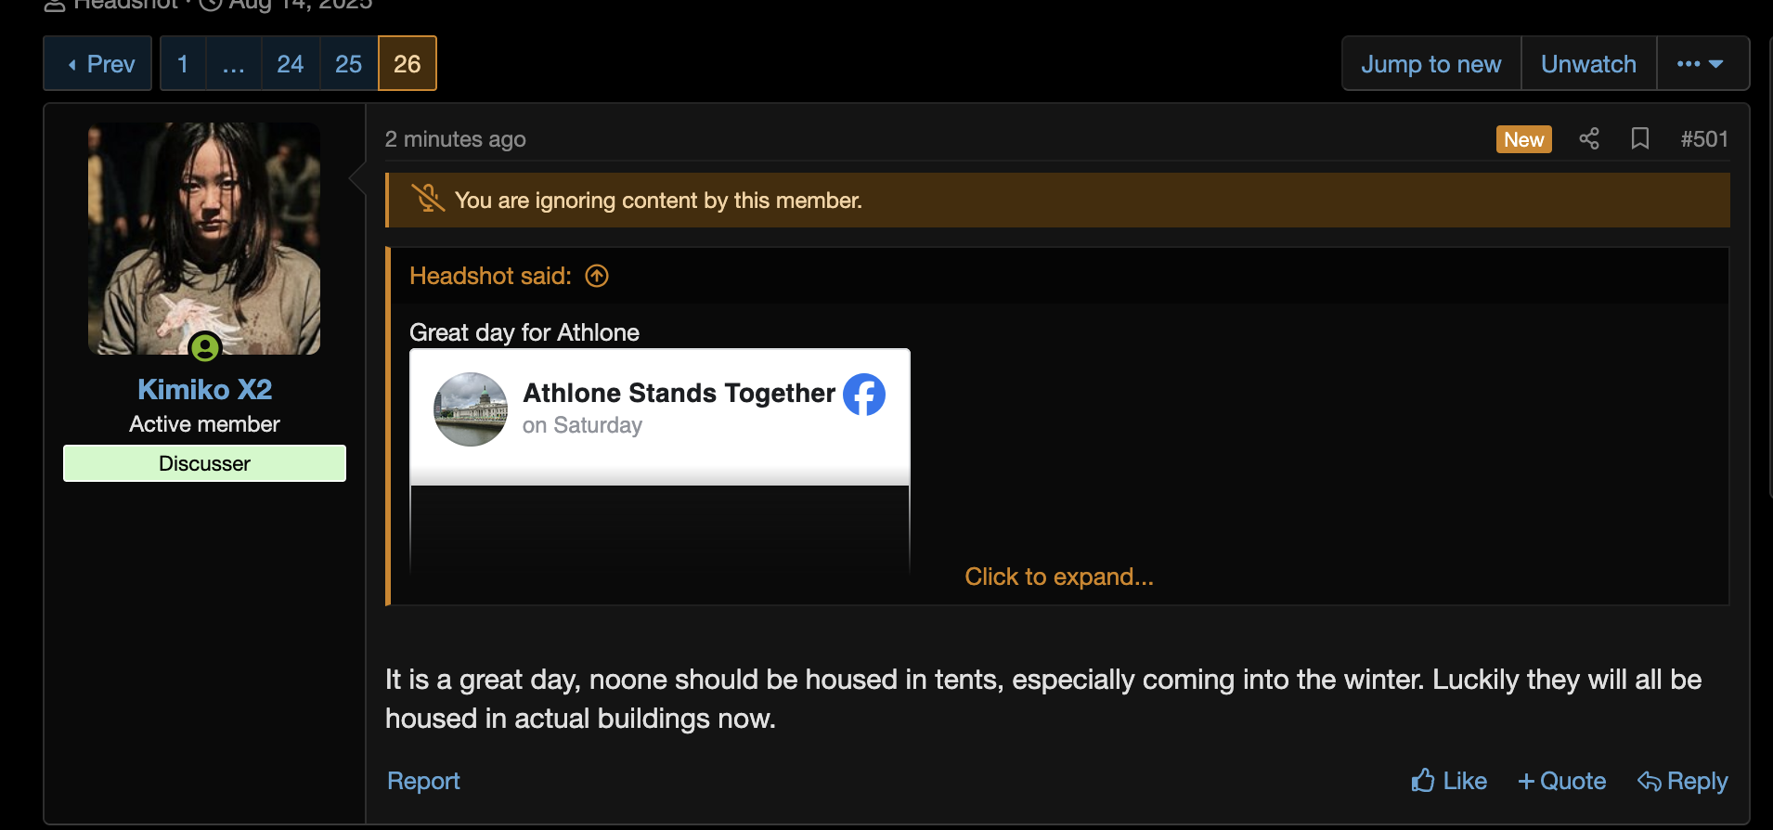Go to page 24
The image size is (1773, 830).
tap(290, 64)
